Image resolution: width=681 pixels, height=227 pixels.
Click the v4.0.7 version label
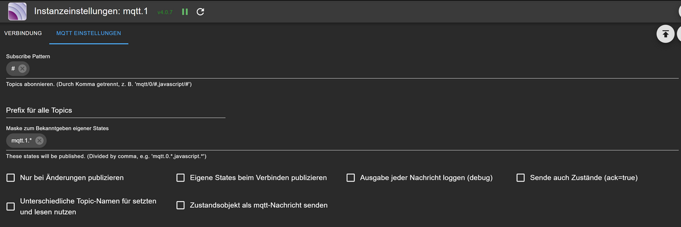point(165,12)
